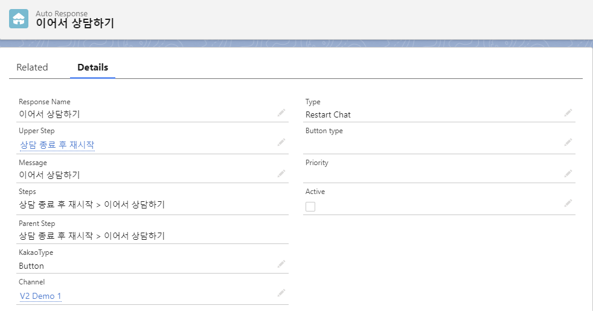Viewport: 593px width, 332px height.
Task: Open the V2 Demo 1 channel link
Action: coord(40,296)
